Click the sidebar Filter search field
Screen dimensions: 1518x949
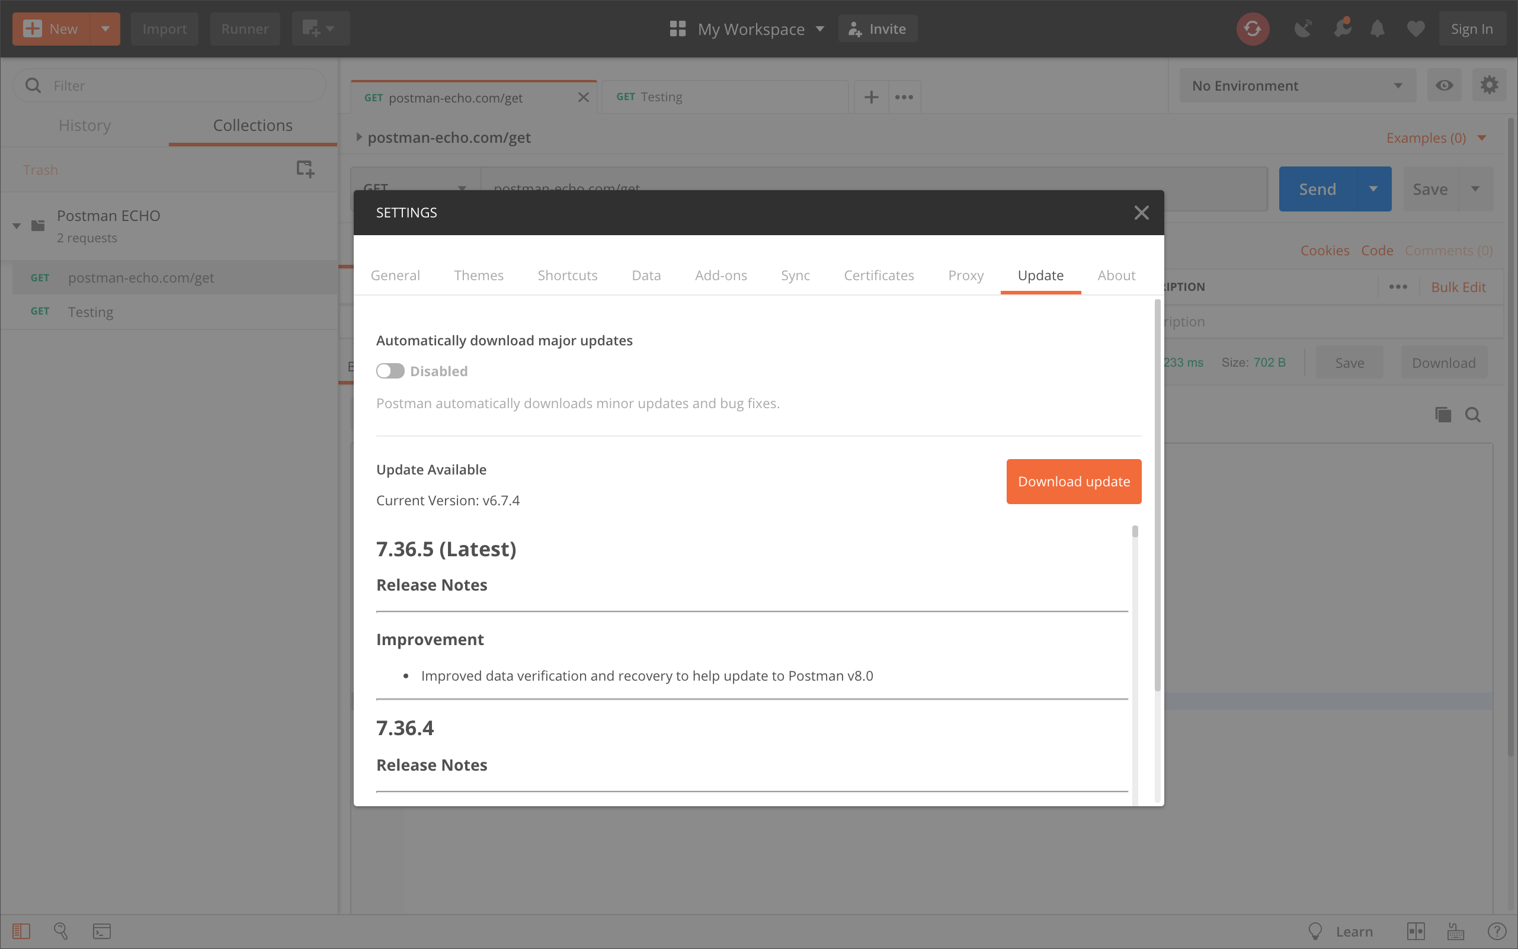[x=169, y=85]
